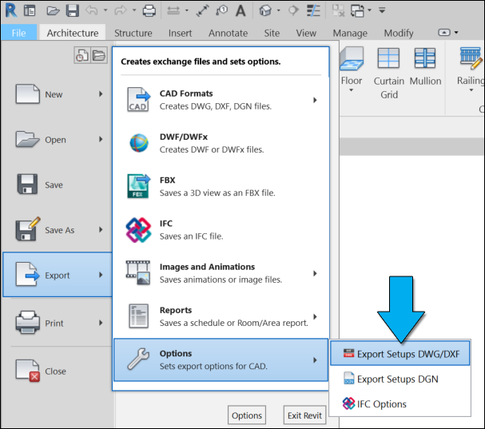Click the Print icon in quick access toolbar
485x429 pixels.
tap(149, 11)
